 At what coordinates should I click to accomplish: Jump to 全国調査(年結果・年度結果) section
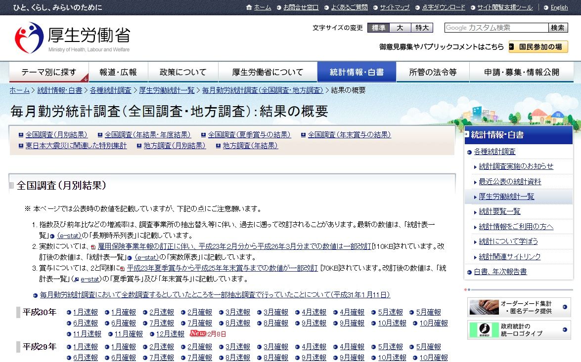pyautogui.click(x=147, y=135)
